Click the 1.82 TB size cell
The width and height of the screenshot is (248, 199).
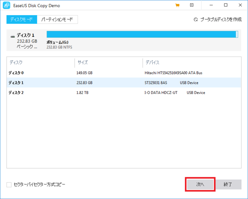coord(83,93)
